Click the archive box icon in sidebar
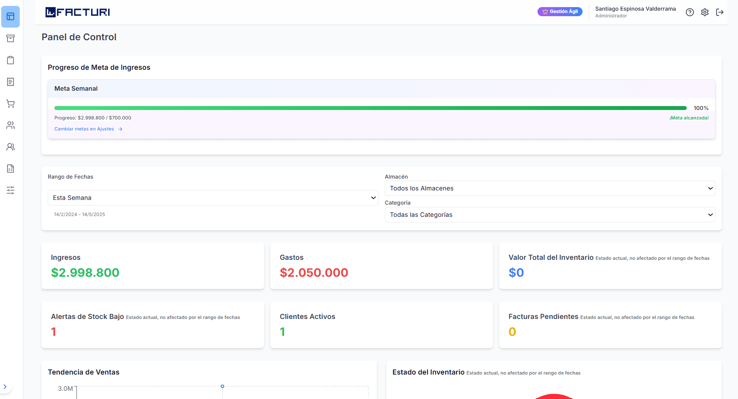 [x=11, y=38]
